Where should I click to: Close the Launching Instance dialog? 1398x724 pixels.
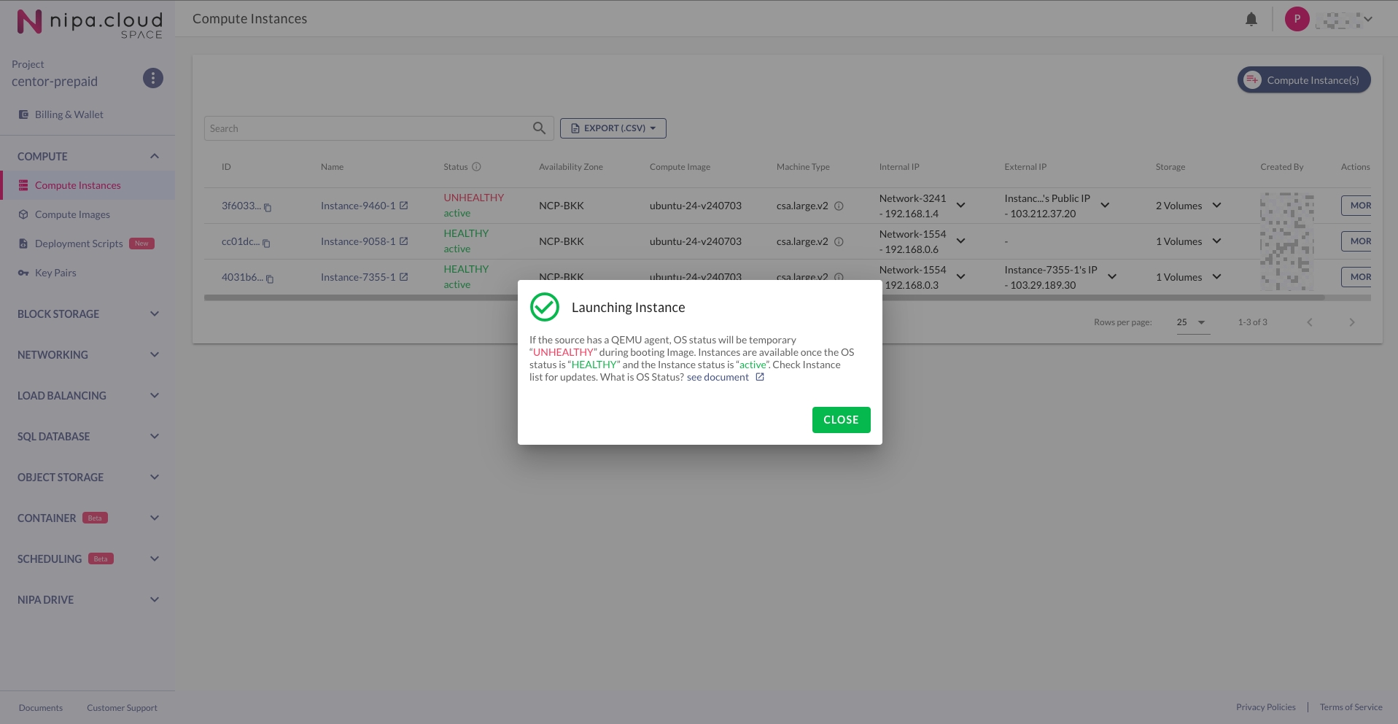(841, 420)
